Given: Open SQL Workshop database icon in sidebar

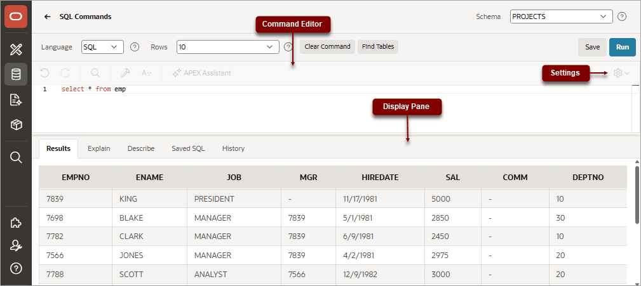Looking at the screenshot, I should tap(16, 74).
